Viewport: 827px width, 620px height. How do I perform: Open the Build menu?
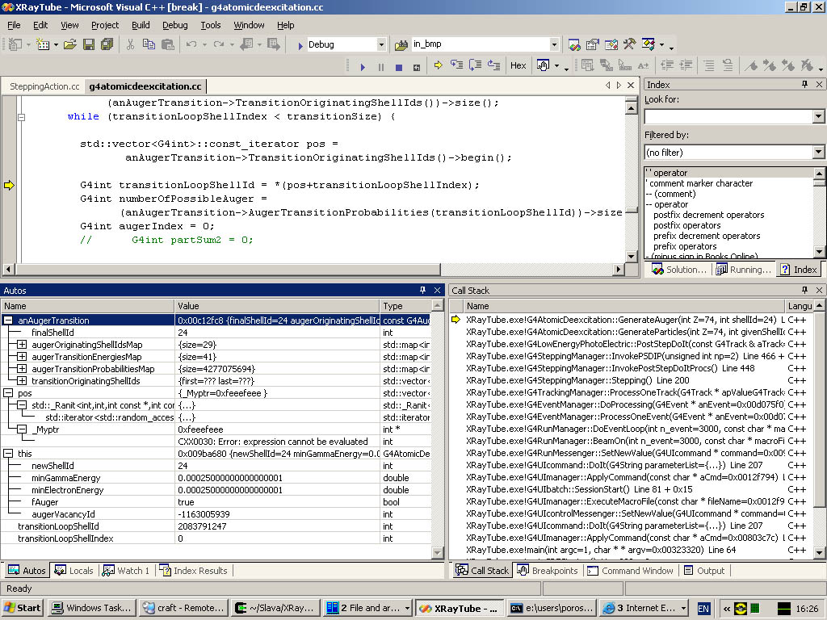(141, 25)
